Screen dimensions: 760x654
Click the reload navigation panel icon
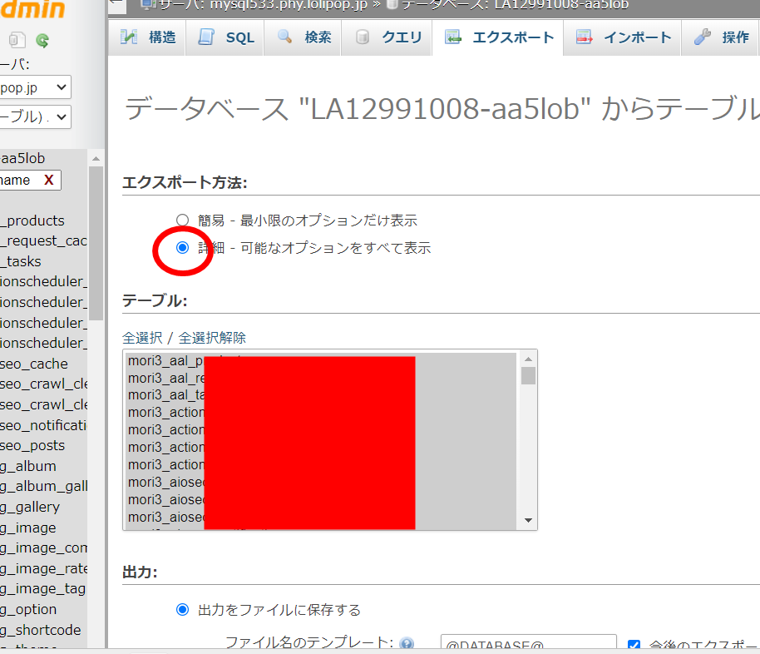point(42,39)
